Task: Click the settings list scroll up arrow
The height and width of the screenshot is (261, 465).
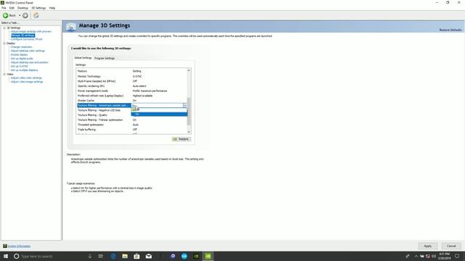Action: [x=189, y=71]
